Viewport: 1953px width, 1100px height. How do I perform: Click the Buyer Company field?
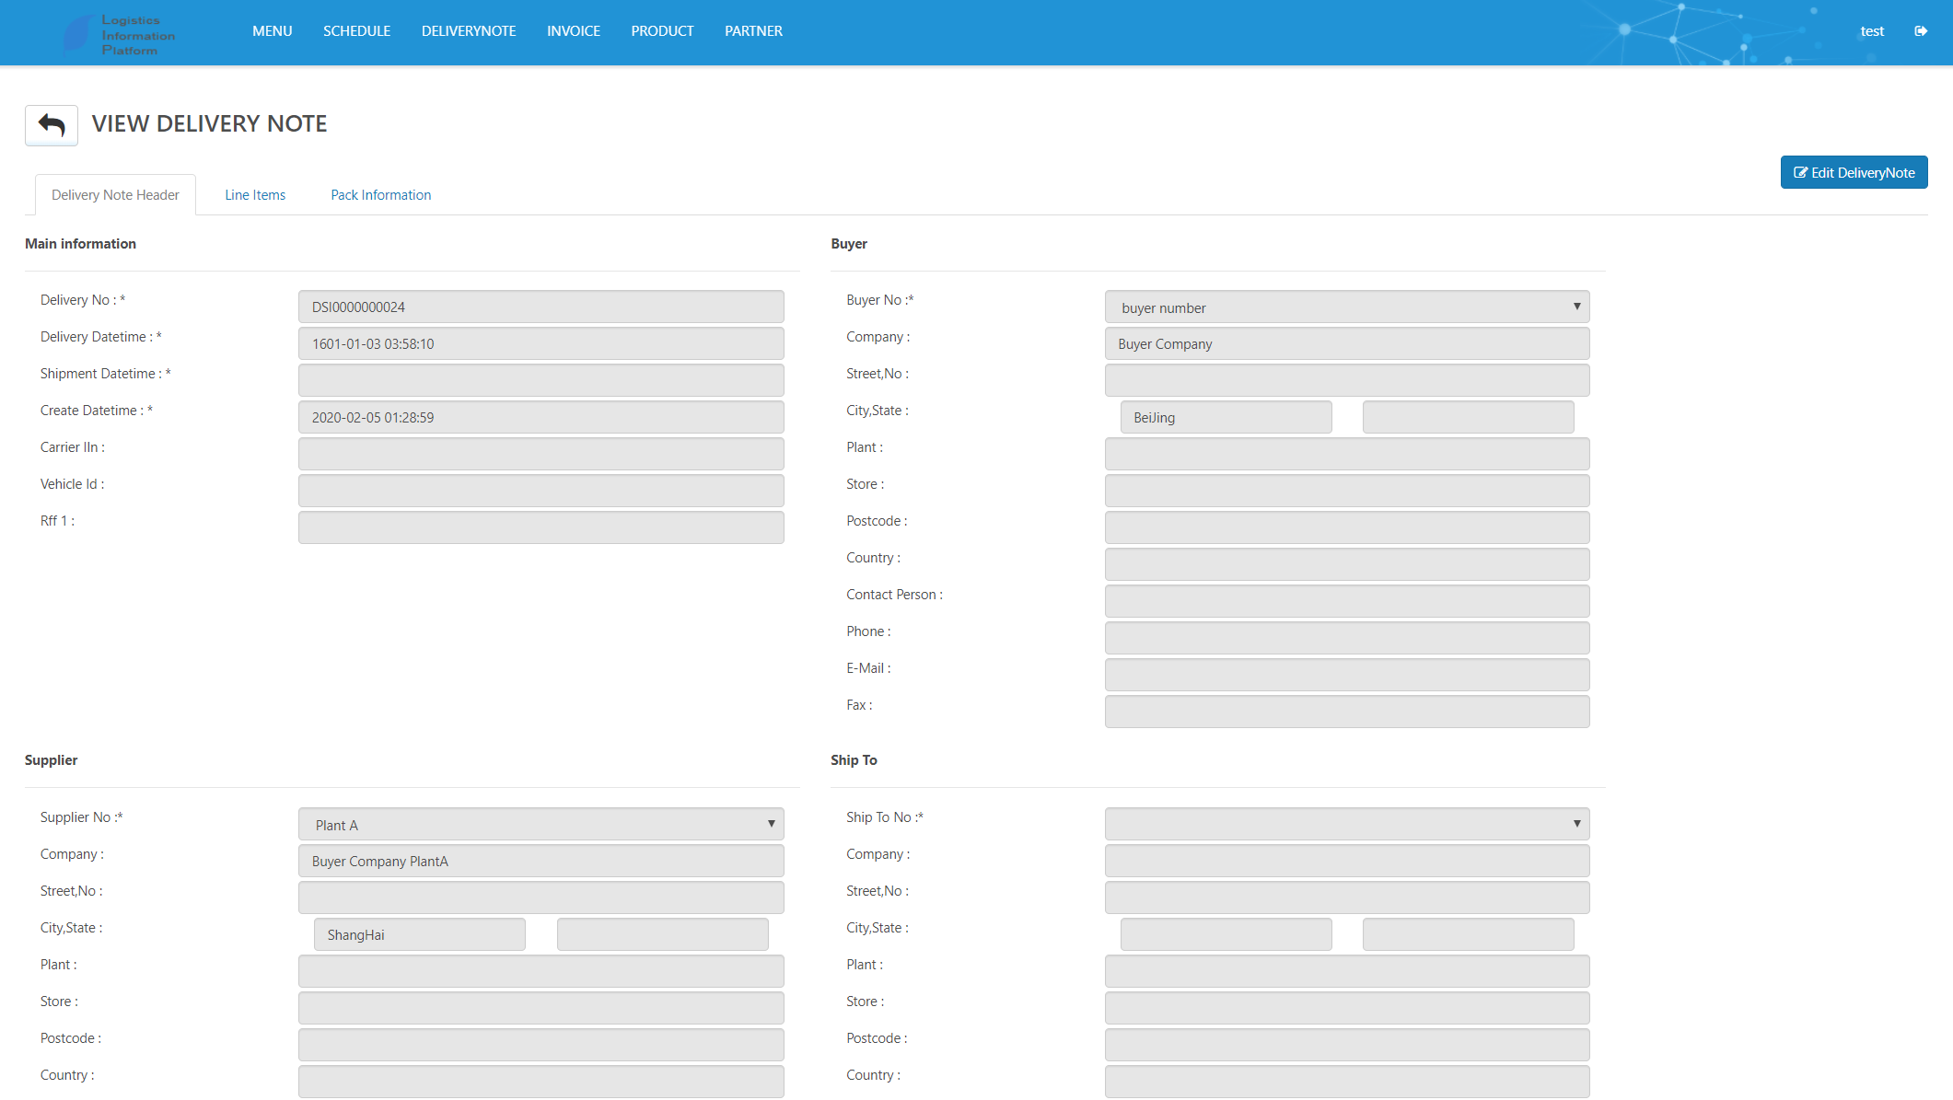tap(1347, 344)
